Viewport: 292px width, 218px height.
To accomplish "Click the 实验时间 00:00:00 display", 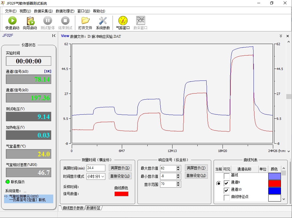I will pyautogui.click(x=28, y=61).
